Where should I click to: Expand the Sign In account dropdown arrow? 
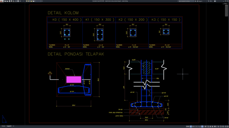tap(207, 1)
